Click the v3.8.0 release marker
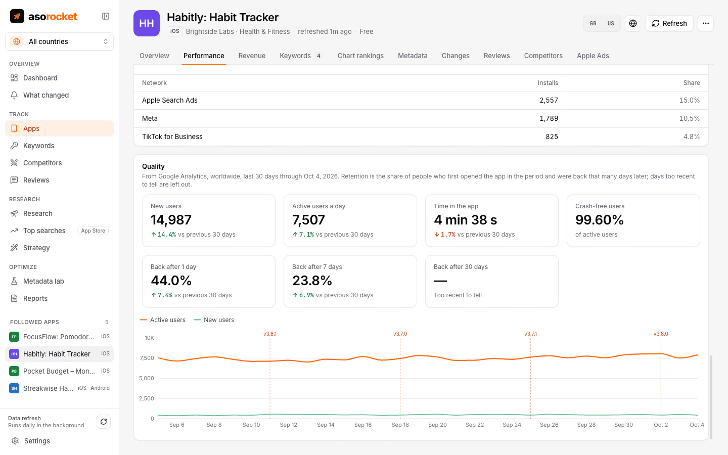This screenshot has height=455, width=728. (661, 334)
